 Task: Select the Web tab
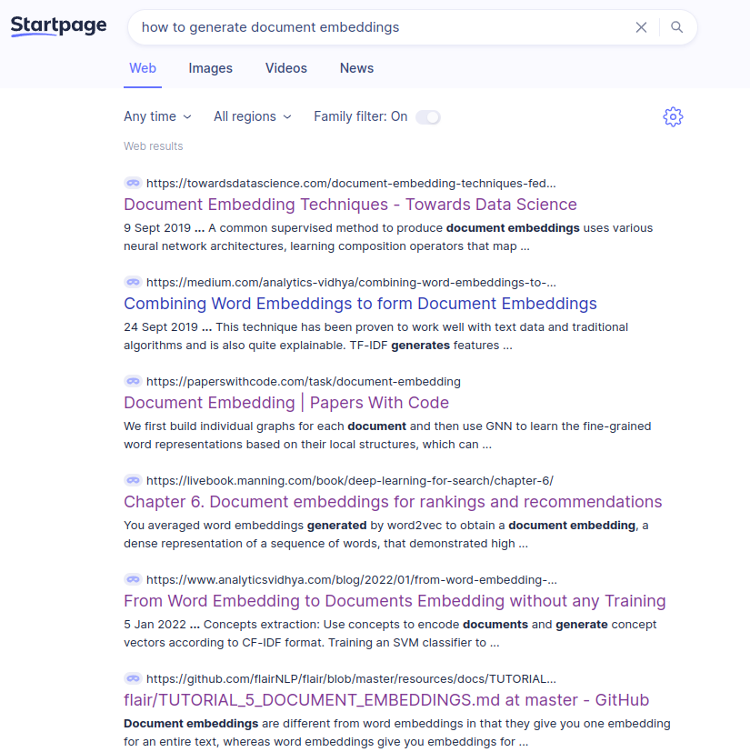[143, 68]
